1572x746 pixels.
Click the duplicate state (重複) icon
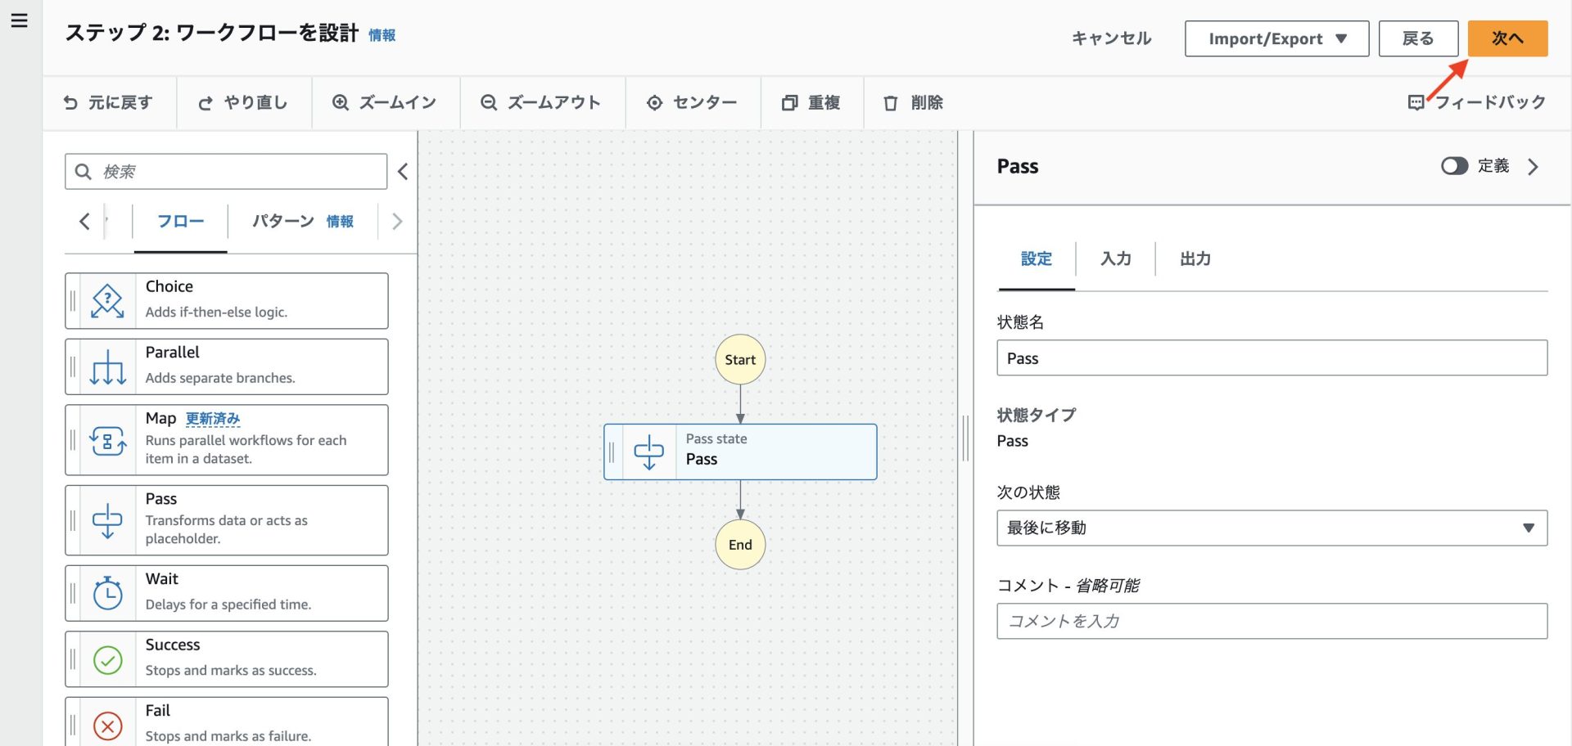[790, 102]
